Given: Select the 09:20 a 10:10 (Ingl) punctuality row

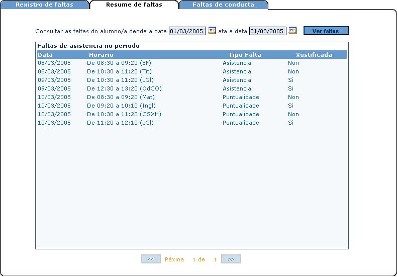Looking at the screenshot, I should point(121,106).
